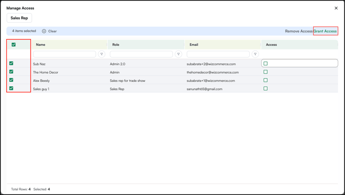Sort by the Role column header
The height and width of the screenshot is (195, 345).
[116, 45]
